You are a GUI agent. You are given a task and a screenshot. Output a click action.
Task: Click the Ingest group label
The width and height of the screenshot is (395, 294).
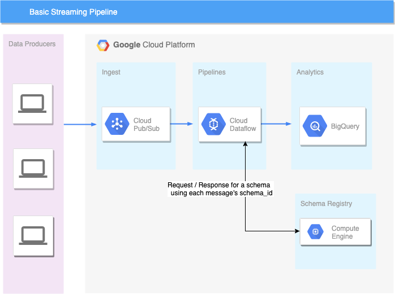pos(111,72)
